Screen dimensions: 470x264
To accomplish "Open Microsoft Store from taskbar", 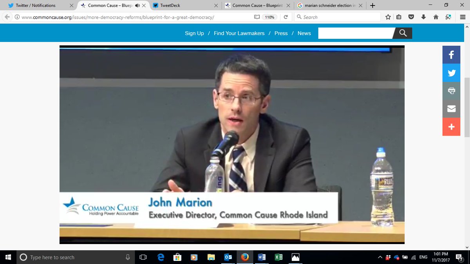I will (x=177, y=257).
